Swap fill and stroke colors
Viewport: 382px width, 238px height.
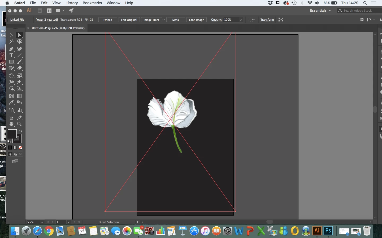[21, 131]
